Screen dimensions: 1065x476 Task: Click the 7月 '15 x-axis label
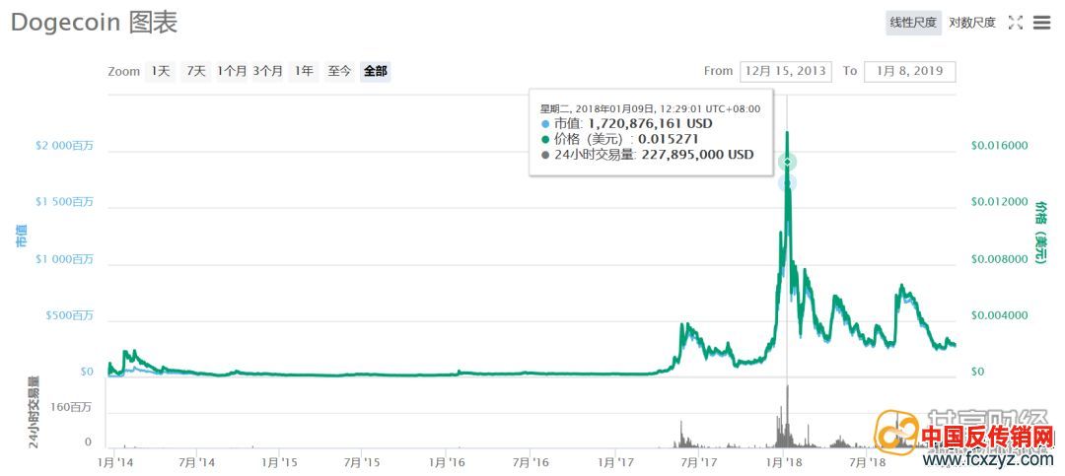click(x=362, y=462)
